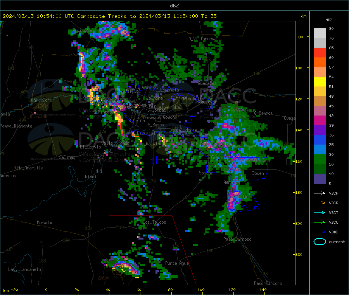Click the 'Salinas' map label
Image resolution: width=349 pixels, height=295 pixels.
click(x=67, y=157)
